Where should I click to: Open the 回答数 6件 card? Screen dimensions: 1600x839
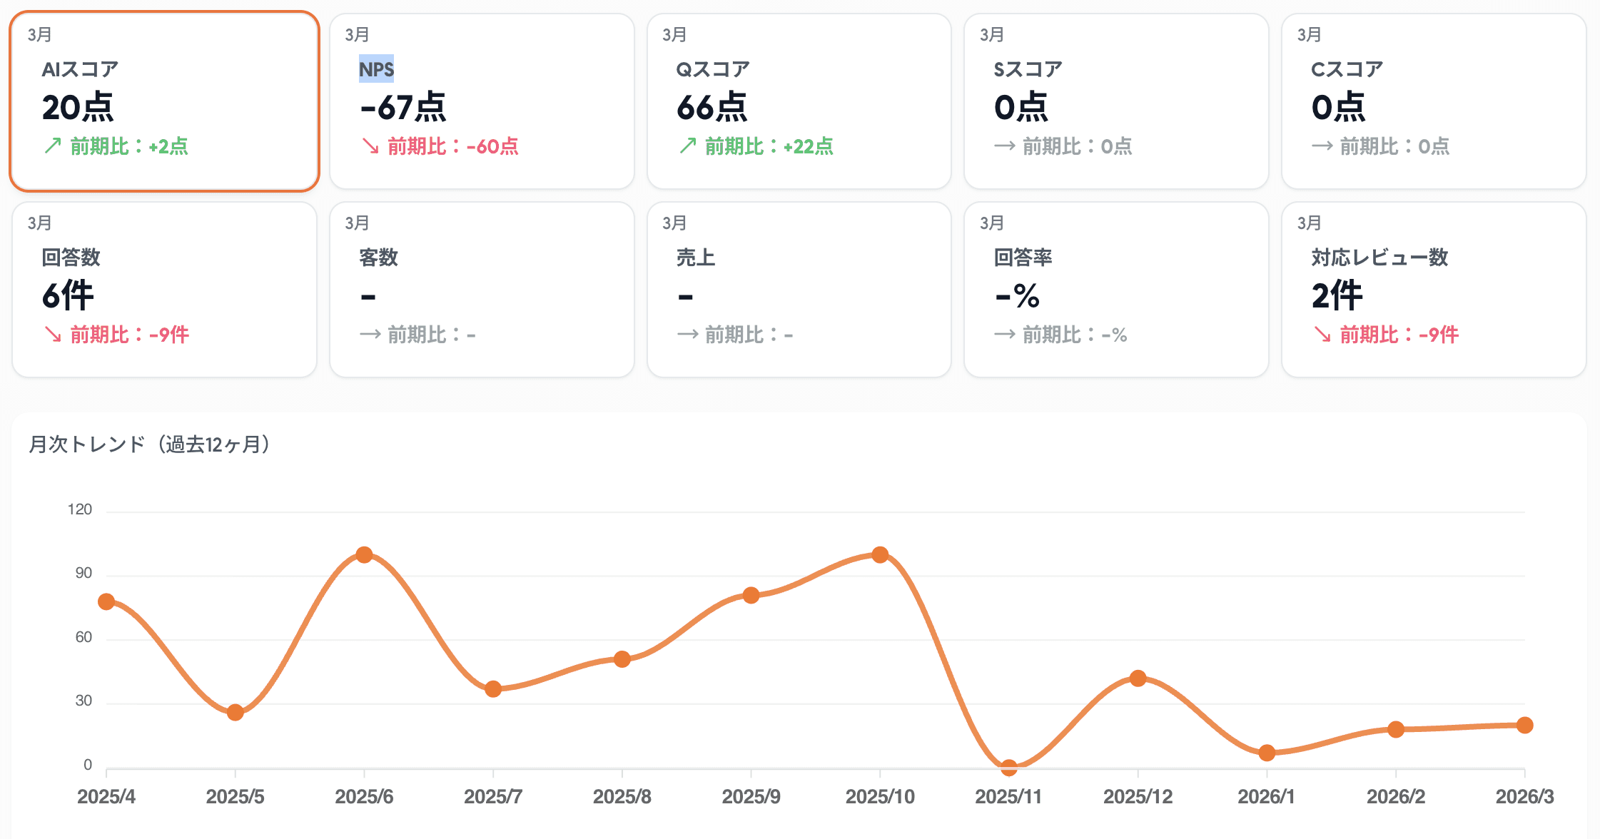(164, 290)
